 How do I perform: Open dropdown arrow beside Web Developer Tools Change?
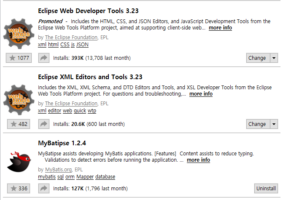[x=274, y=58]
